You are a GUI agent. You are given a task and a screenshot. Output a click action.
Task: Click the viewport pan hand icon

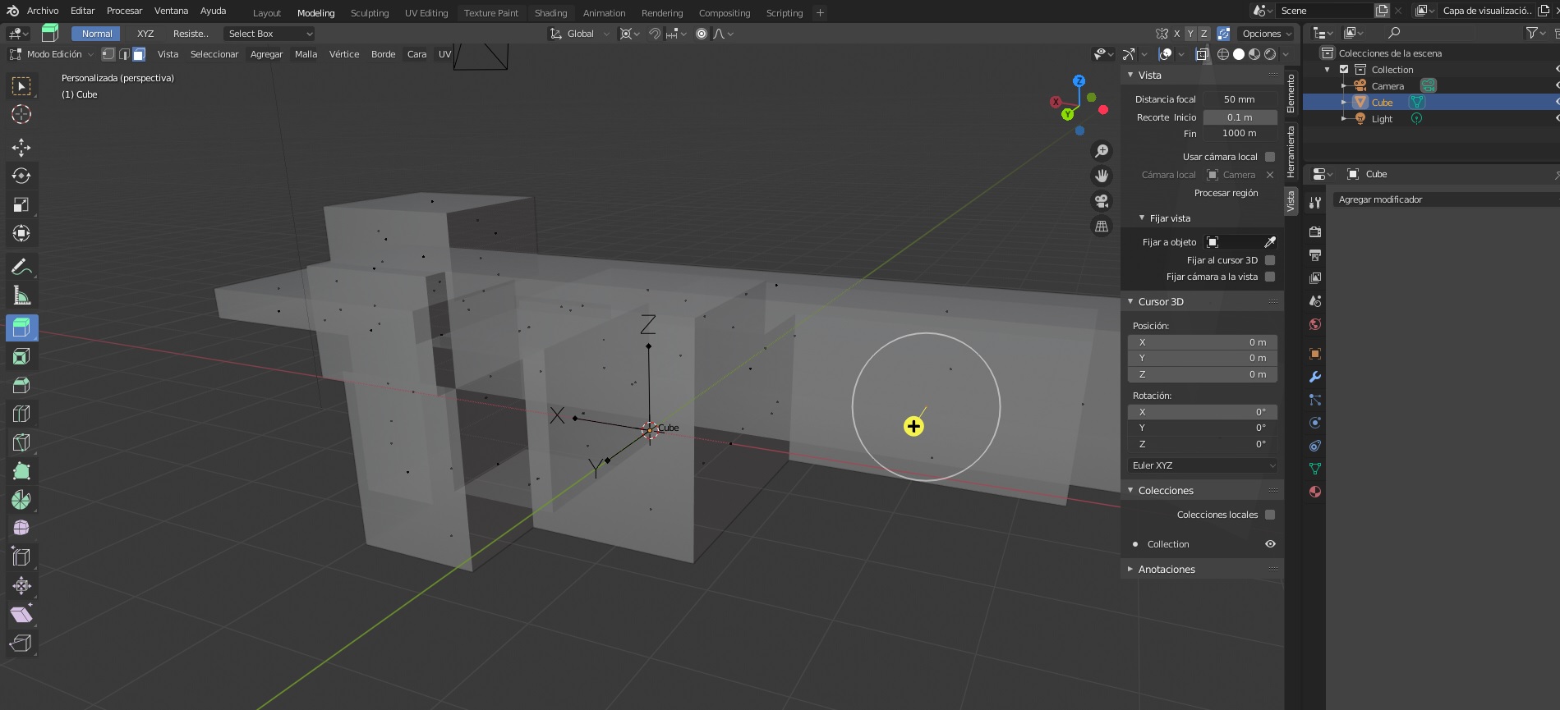(1102, 176)
